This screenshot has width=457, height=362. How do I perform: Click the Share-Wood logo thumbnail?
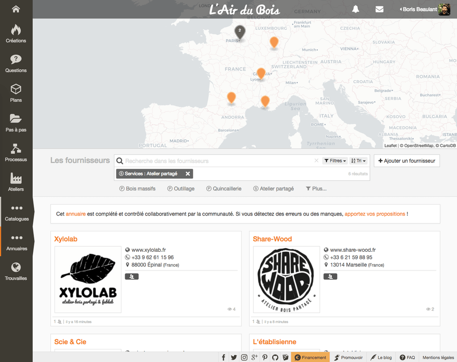click(287, 279)
